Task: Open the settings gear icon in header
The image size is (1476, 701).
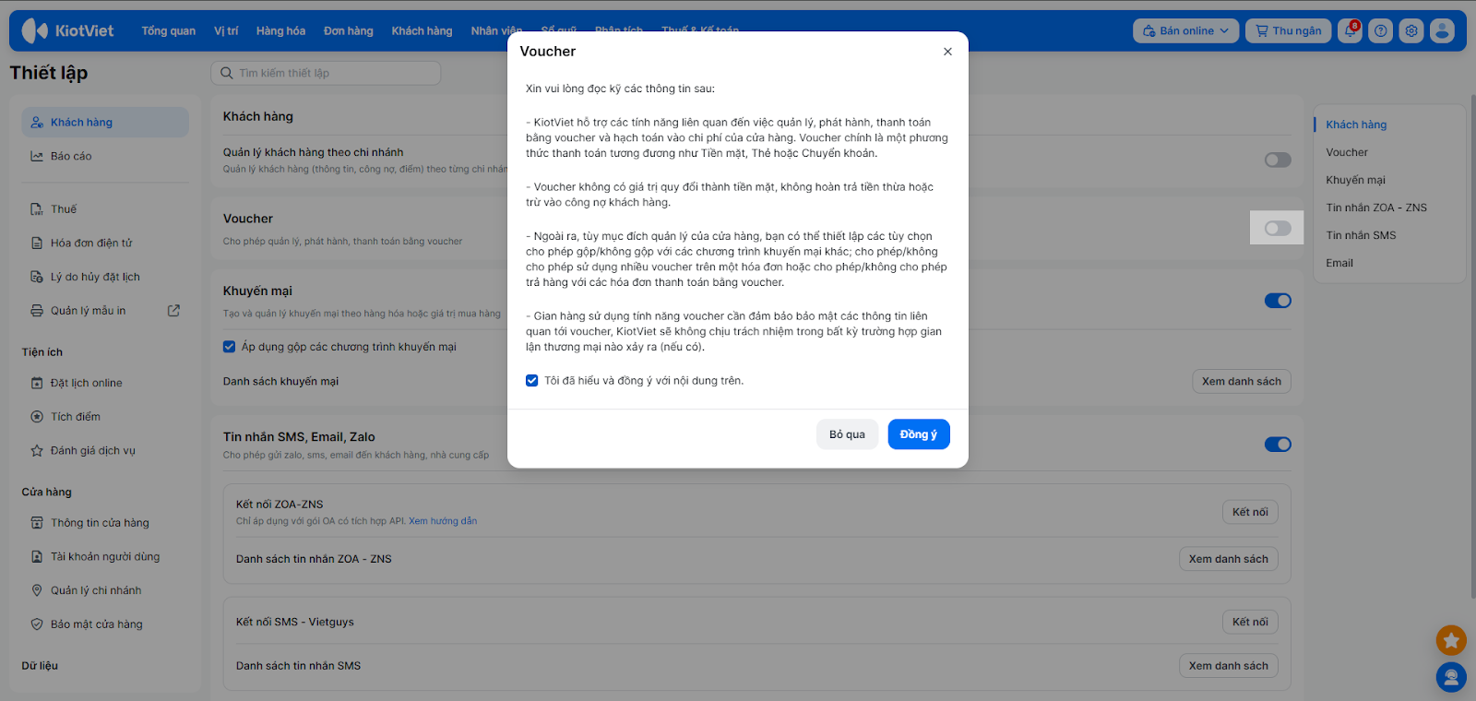Action: coord(1411,30)
